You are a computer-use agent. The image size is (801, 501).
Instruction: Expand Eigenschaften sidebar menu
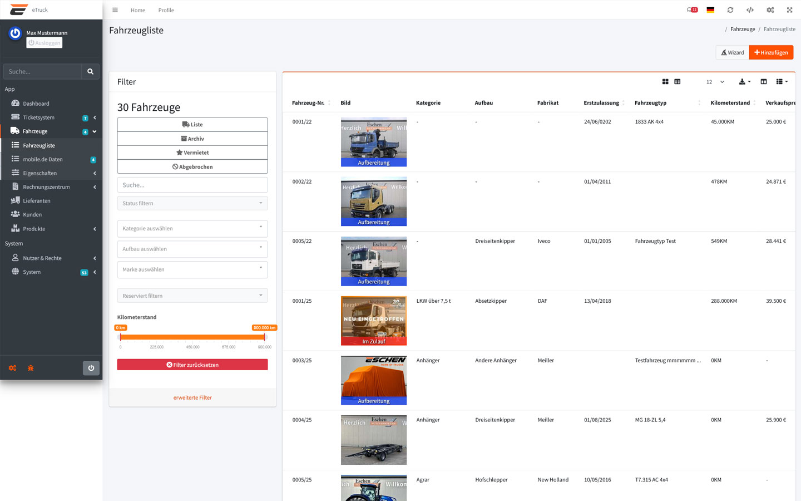(51, 173)
